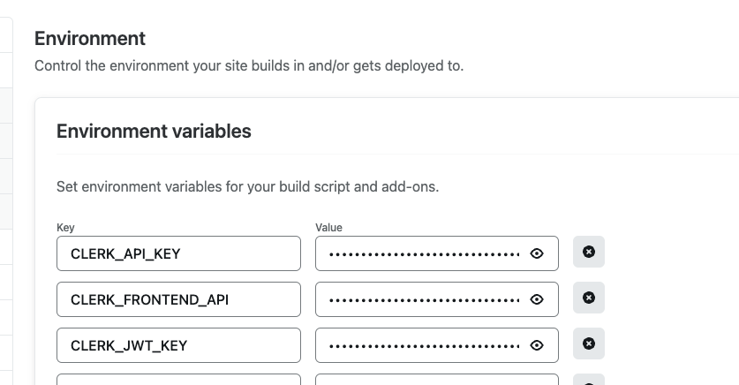
Task: Edit the CLERK_JWT_KEY key field
Action: [178, 345]
